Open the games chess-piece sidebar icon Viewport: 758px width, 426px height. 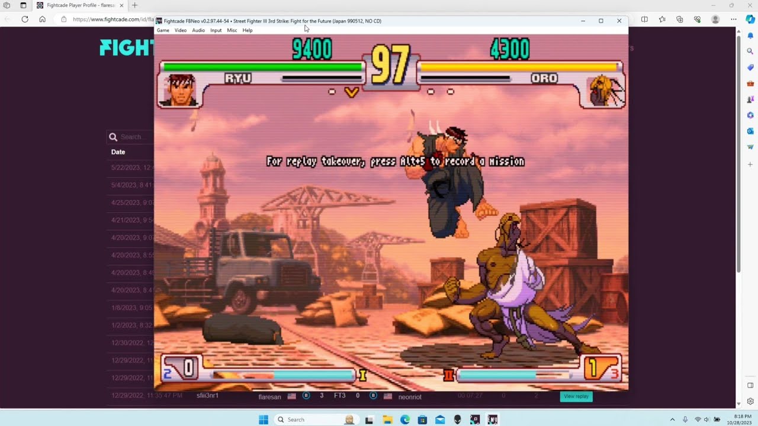[750, 99]
